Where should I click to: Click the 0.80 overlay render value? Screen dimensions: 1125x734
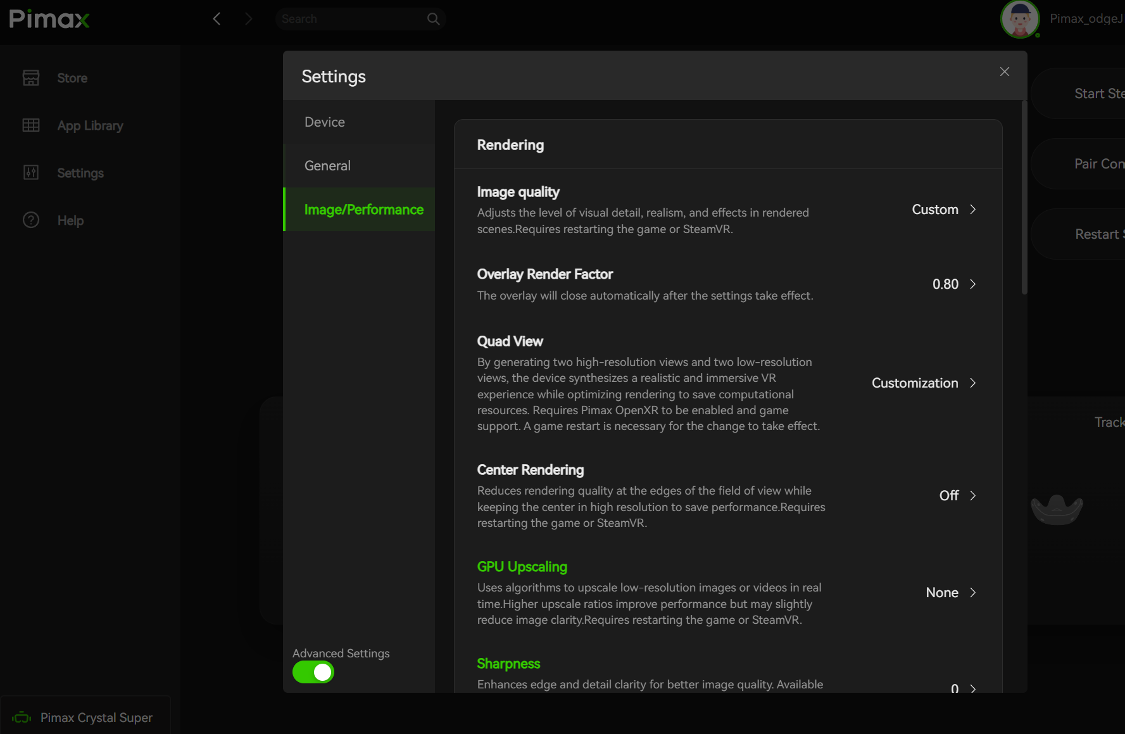[945, 284]
